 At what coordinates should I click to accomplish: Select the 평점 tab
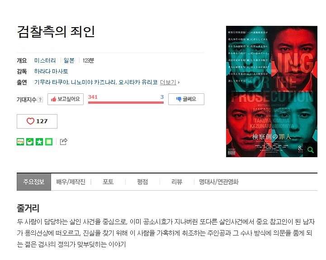[142, 182]
